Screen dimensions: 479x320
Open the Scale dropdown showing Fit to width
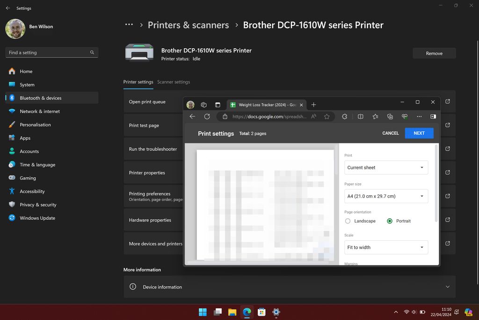(386, 247)
